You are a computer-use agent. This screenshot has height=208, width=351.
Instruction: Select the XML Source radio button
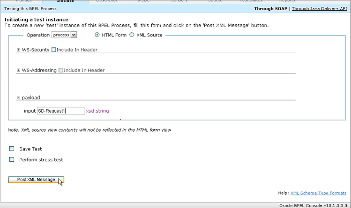[x=132, y=35]
